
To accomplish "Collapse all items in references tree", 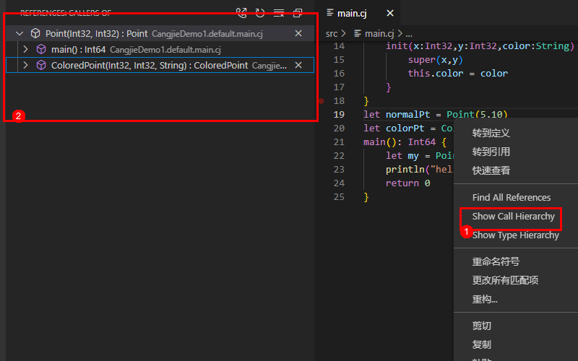I will [x=298, y=13].
